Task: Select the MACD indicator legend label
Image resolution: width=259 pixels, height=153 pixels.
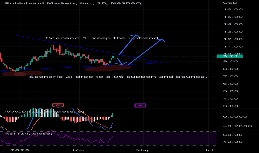Action: tap(45, 112)
